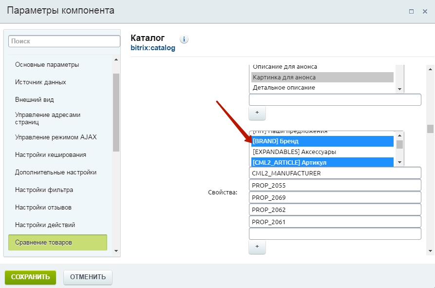Open Управление адресами страниц section
The image size is (435, 288).
point(48,118)
